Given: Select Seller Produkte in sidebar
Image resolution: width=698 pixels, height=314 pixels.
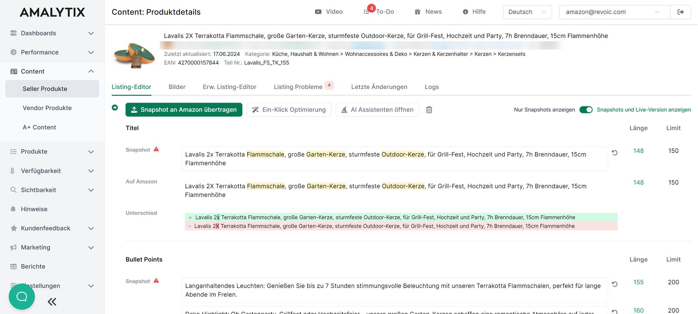Looking at the screenshot, I should [52, 89].
